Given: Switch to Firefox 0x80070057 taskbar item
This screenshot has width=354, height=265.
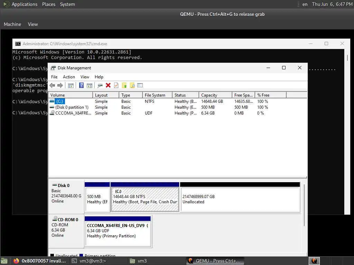Looking at the screenshot, I should pos(39,261).
